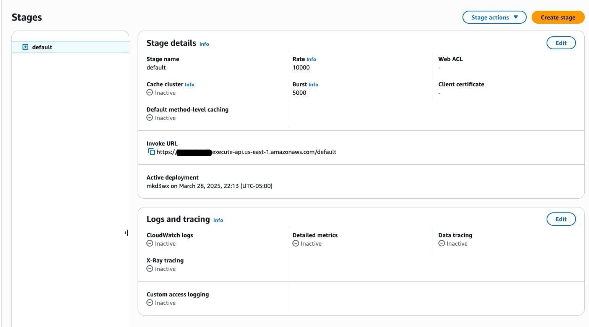The image size is (589, 327).
Task: Edit the Stage details section
Action: pyautogui.click(x=561, y=43)
